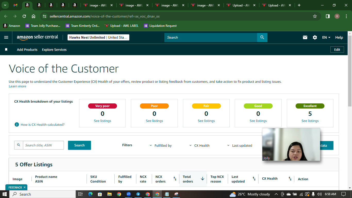
Task: Go to the browser Home page
Action: (x=33, y=16)
